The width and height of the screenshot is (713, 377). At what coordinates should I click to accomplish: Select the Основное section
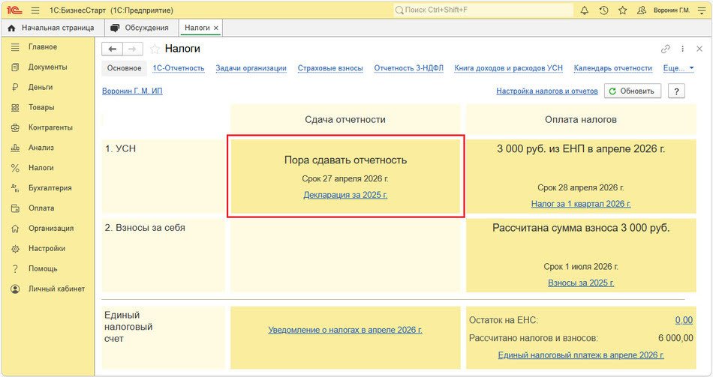[x=124, y=68]
